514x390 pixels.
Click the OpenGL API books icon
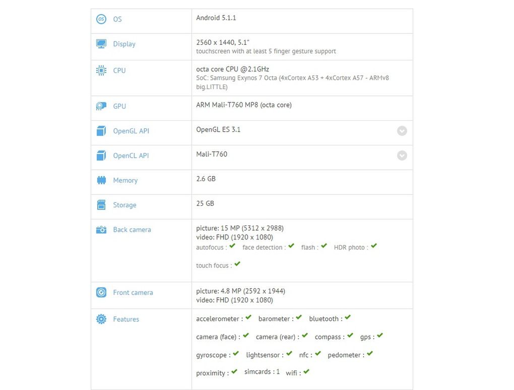pos(101,130)
